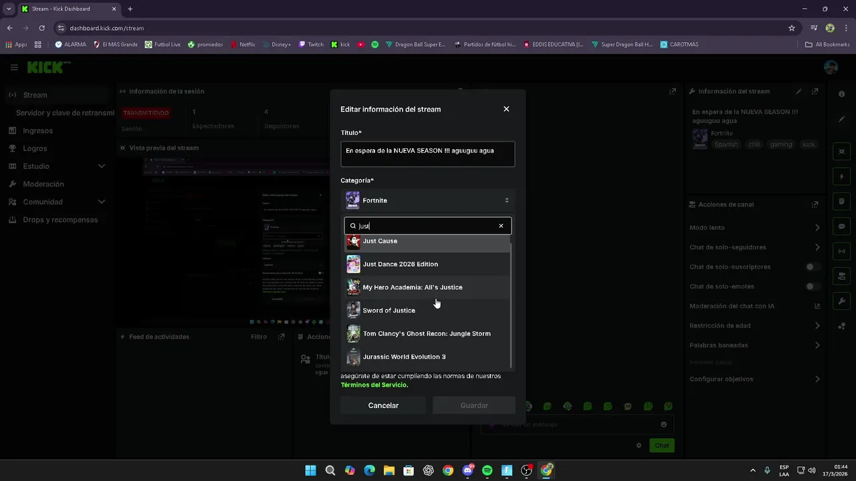Click the Guardar button

(x=474, y=406)
